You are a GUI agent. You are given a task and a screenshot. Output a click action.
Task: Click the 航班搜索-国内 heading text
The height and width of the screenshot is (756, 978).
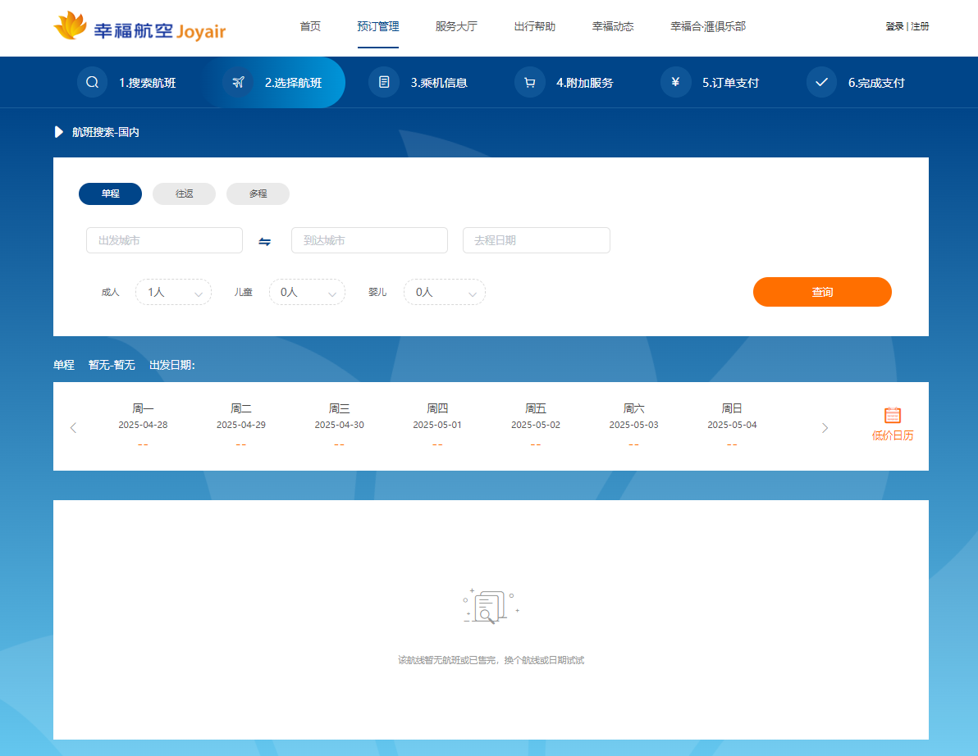click(x=105, y=132)
